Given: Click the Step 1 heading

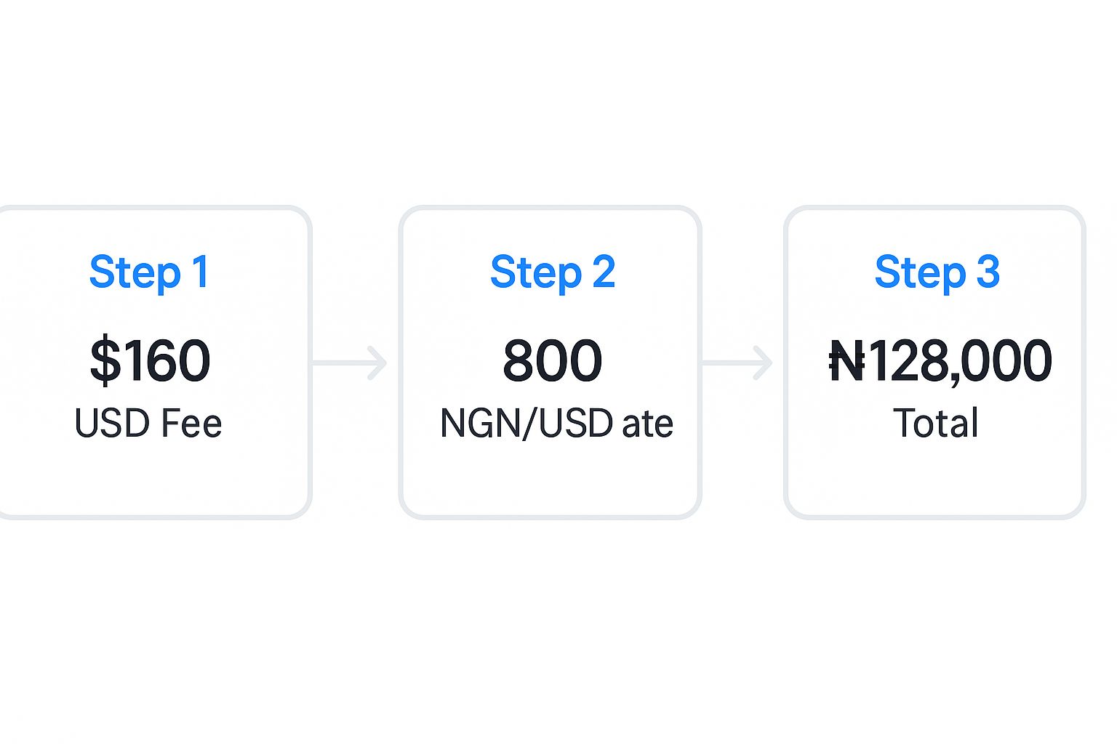Looking at the screenshot, I should (150, 272).
